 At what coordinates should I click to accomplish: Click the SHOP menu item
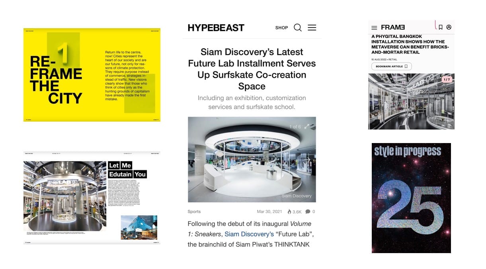tap(281, 28)
